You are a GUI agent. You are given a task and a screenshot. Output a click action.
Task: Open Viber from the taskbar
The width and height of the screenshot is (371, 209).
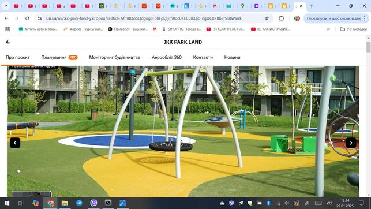tap(93, 203)
